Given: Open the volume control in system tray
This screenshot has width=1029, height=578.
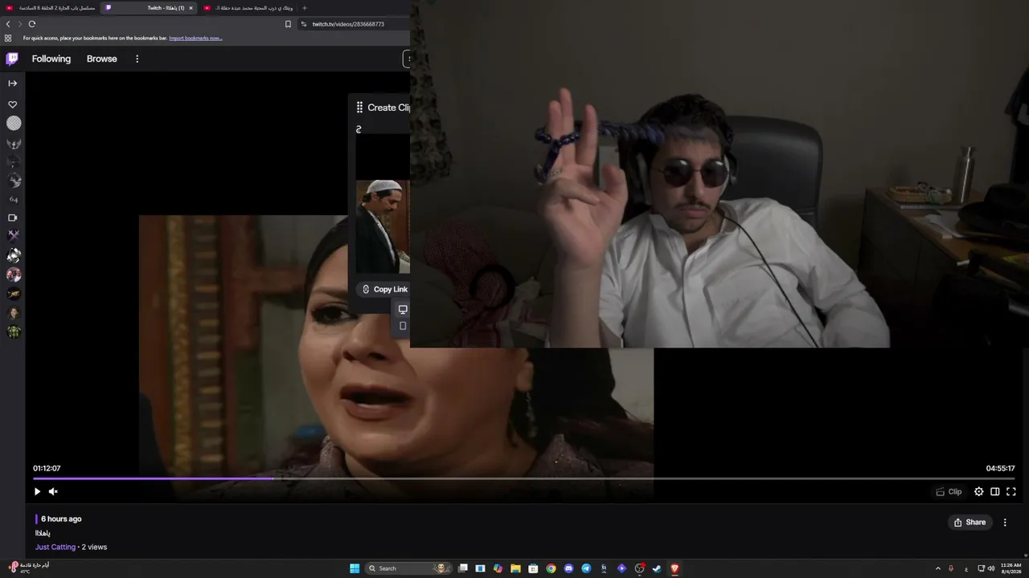Looking at the screenshot, I should click(991, 568).
